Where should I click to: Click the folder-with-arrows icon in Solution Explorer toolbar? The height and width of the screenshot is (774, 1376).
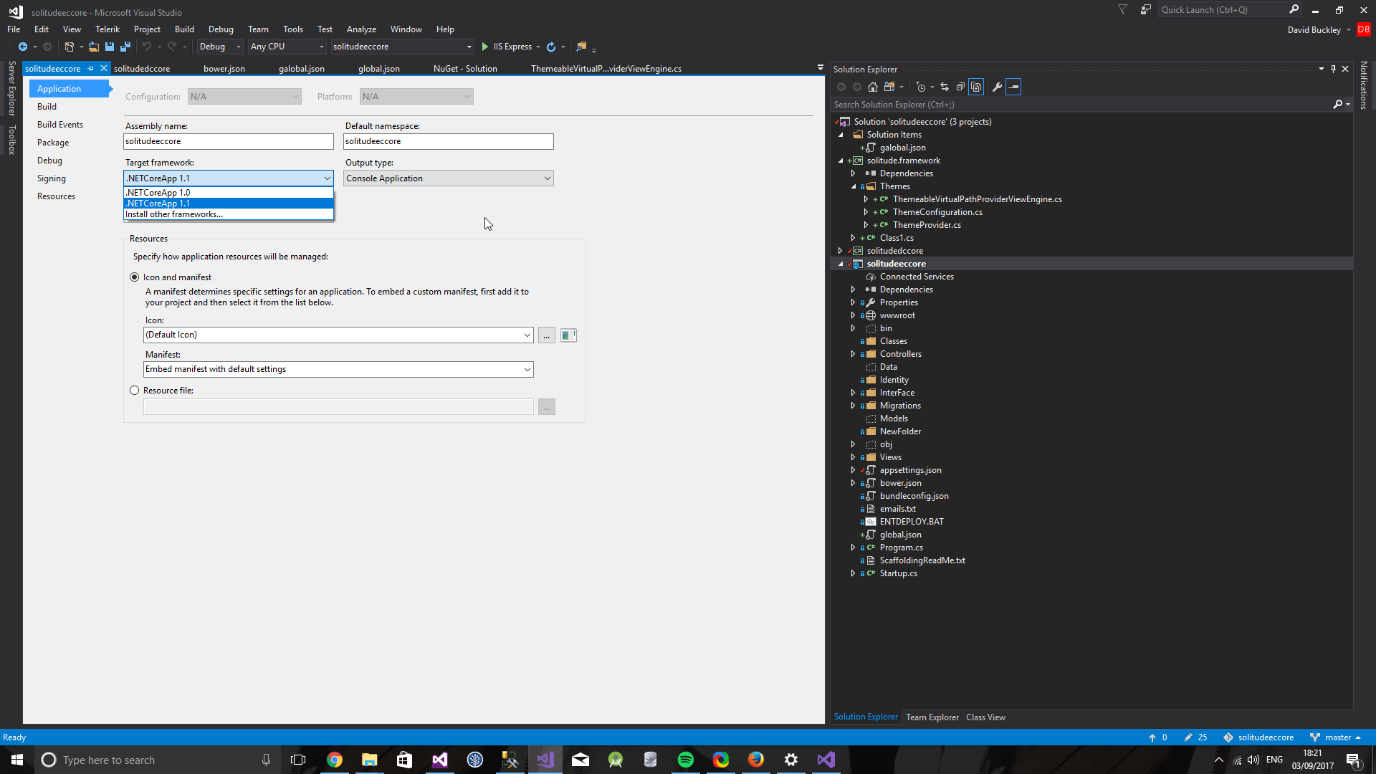tap(889, 87)
